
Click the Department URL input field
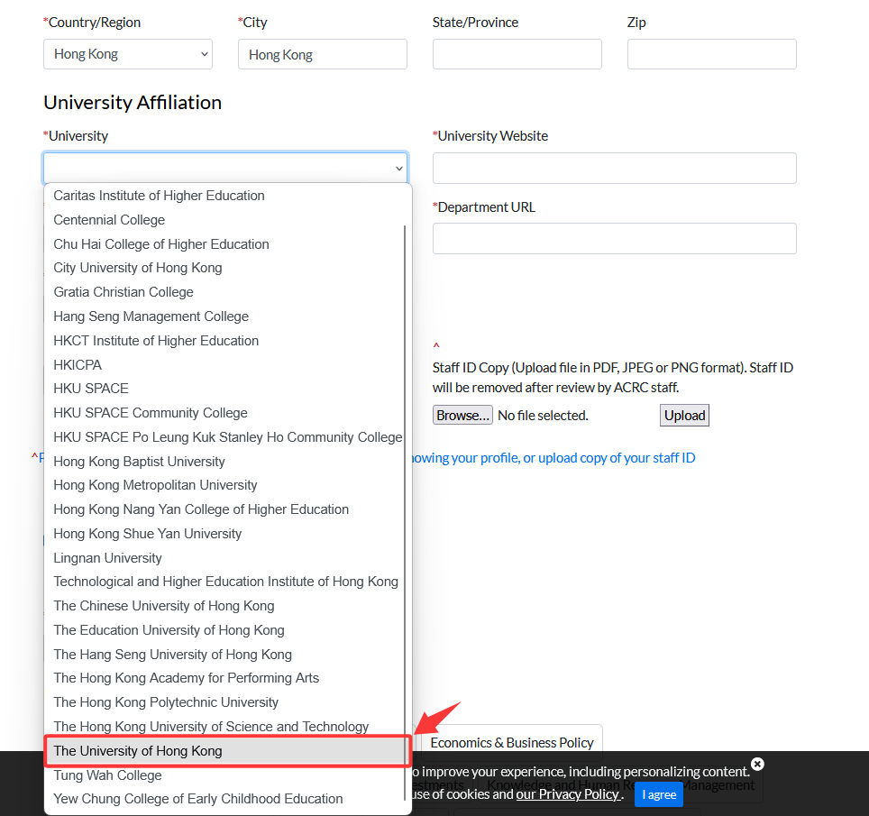pos(615,238)
